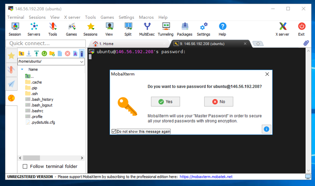Click the rename 'A' icon in SFTP toolbar
This screenshot has height=186, width=315.
point(75,54)
